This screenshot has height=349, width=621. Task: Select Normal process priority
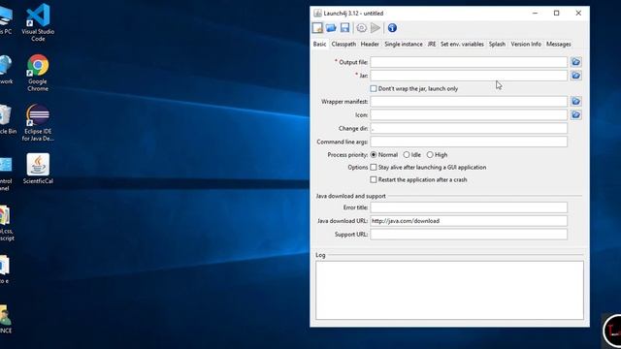pyautogui.click(x=374, y=155)
